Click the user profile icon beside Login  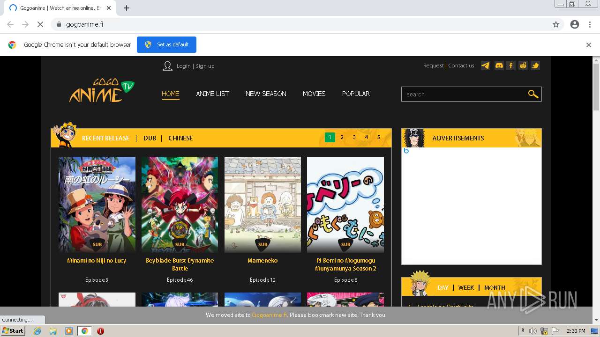tap(167, 66)
